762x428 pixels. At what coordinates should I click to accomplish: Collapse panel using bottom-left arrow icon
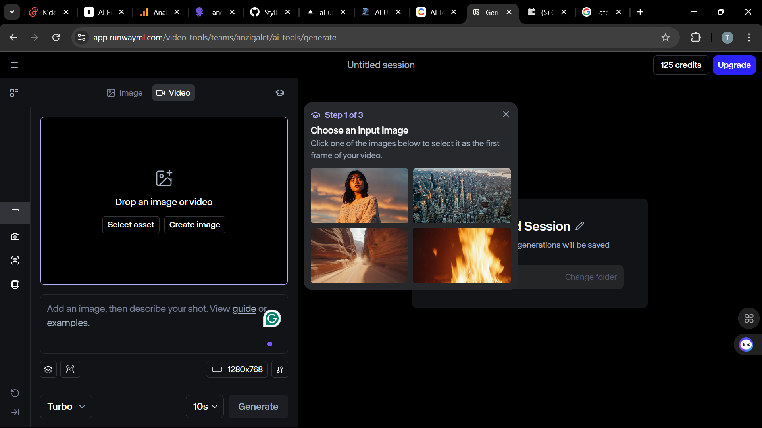15,412
